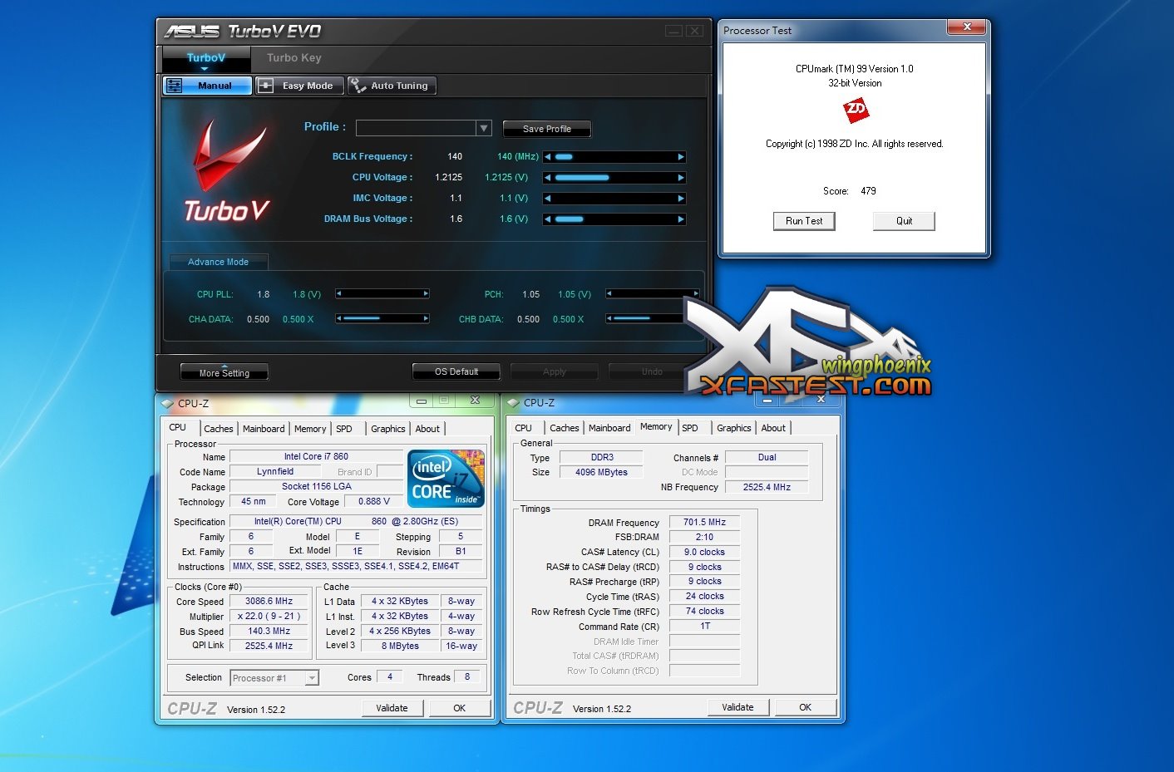This screenshot has width=1174, height=772.
Task: Decrease CPU PLL voltage with left arrow
Action: tap(339, 293)
